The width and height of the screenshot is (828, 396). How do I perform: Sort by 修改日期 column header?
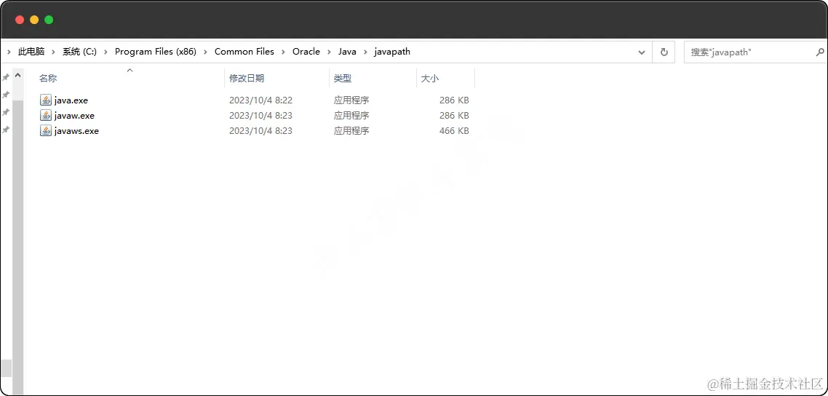tap(247, 79)
